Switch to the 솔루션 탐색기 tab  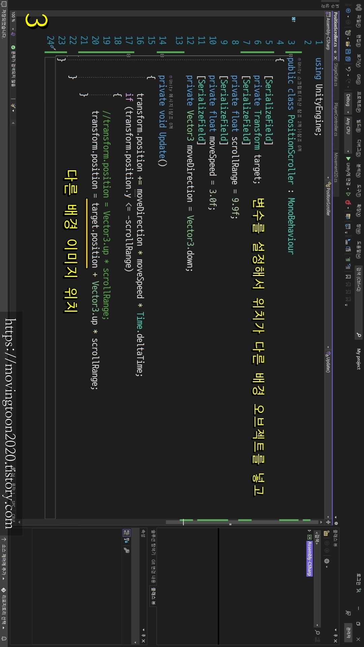153,543
